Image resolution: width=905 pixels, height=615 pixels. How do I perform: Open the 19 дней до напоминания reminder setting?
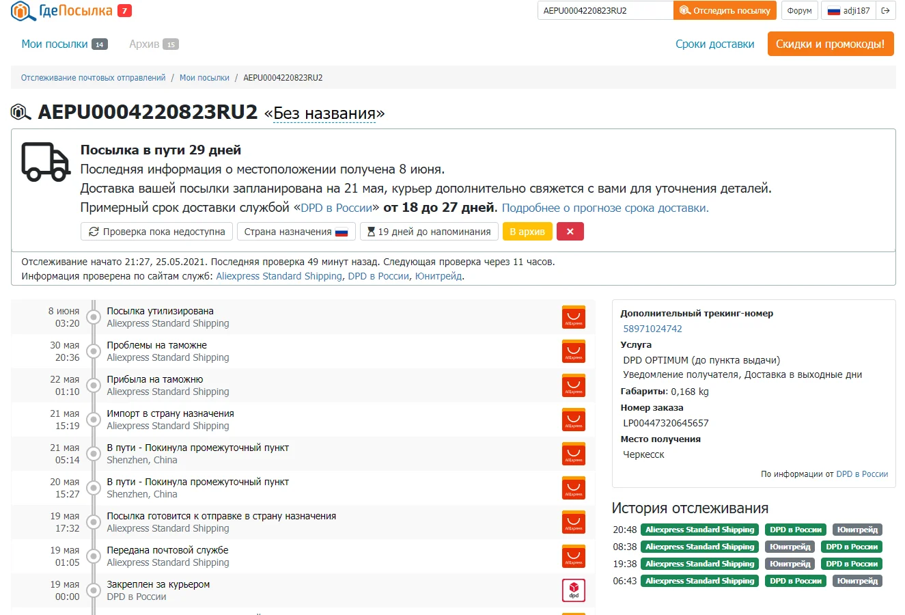point(429,232)
